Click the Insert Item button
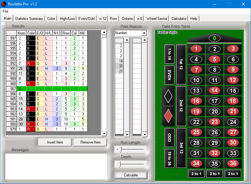Viewport: 251px width, 184px height. point(55,142)
